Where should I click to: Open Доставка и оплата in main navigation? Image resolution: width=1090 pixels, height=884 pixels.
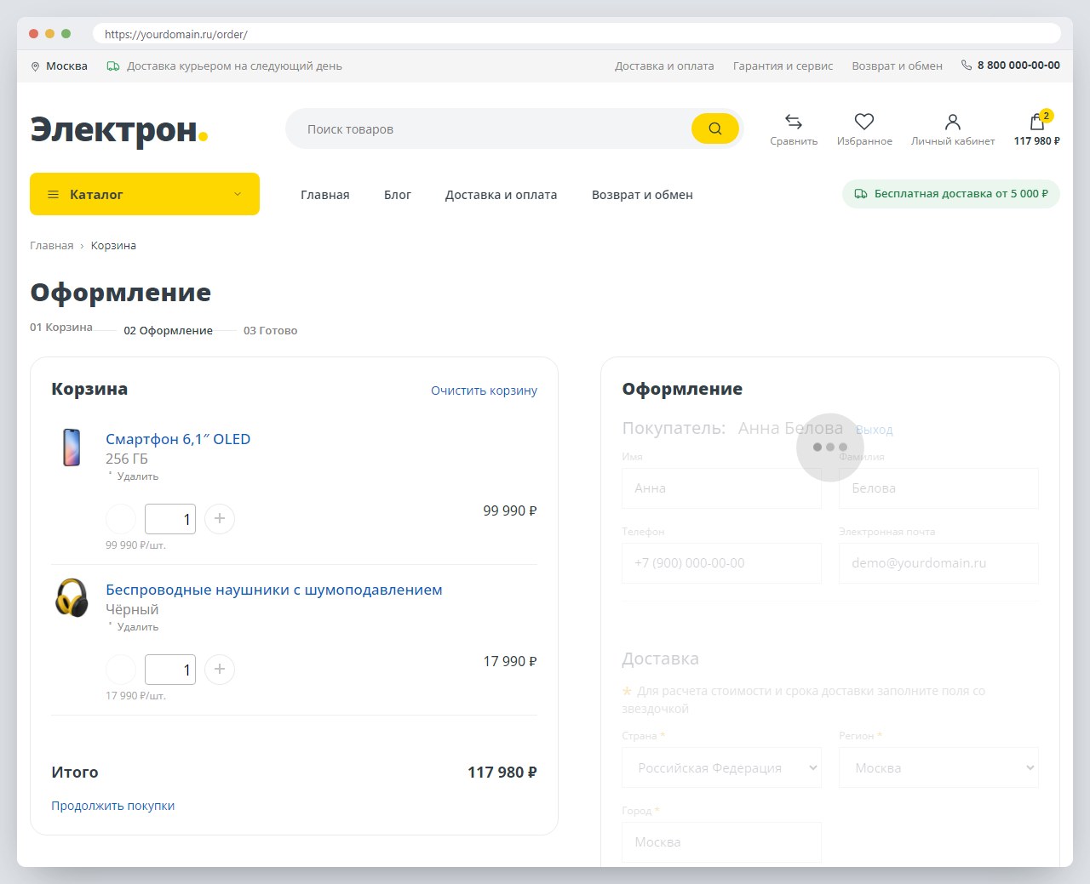pos(502,195)
